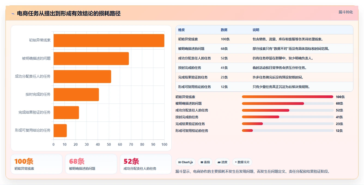The image size is (364, 185).
Task: Click the 按时完成的任务 label in the progress list
Action: 187,117
